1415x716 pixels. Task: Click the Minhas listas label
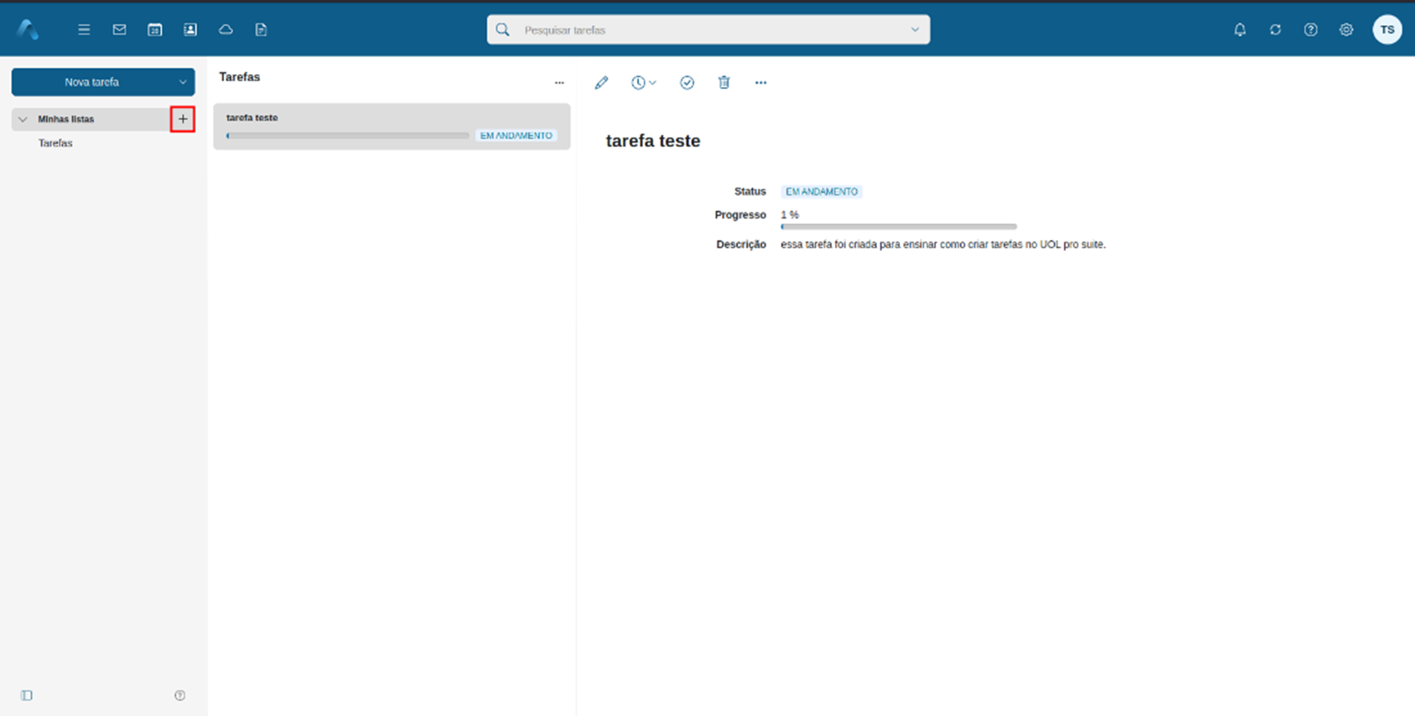click(x=66, y=119)
